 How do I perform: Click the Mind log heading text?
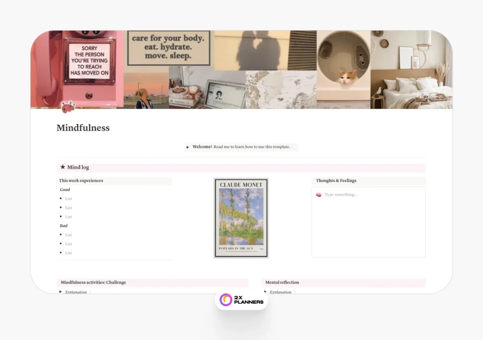click(78, 167)
